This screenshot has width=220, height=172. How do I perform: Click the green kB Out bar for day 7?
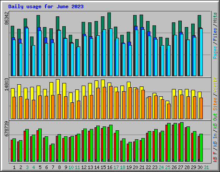coord(53,153)
